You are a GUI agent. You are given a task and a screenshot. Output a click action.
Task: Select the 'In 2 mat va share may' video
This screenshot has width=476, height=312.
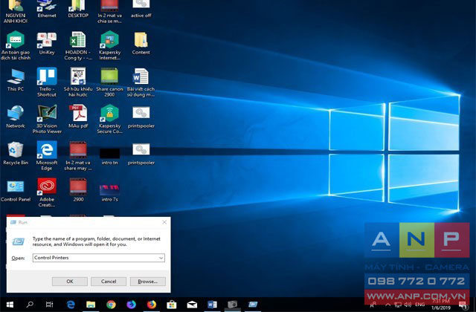78,156
